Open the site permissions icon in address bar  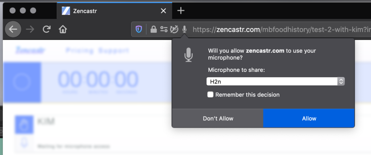pos(164,29)
